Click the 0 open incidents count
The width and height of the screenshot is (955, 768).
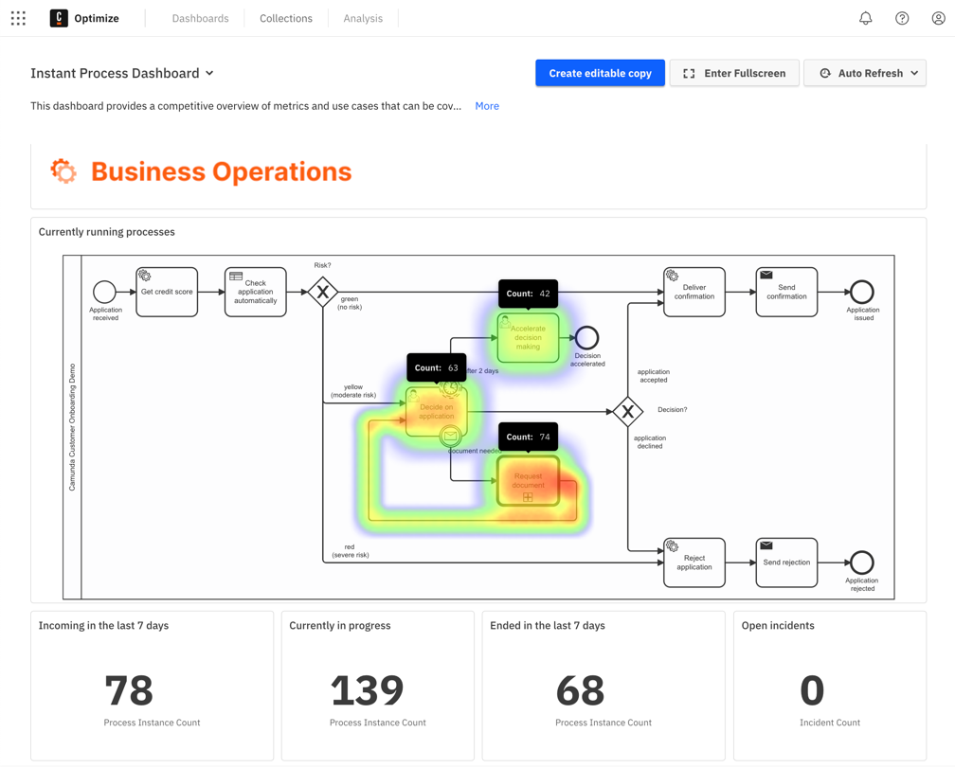(x=812, y=690)
